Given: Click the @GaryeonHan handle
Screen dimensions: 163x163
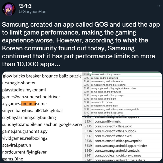Looking at the screenshot, I should point(33,12).
